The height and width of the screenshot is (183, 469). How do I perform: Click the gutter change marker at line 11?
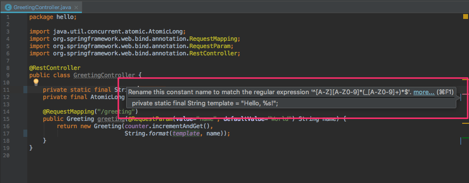point(25,89)
